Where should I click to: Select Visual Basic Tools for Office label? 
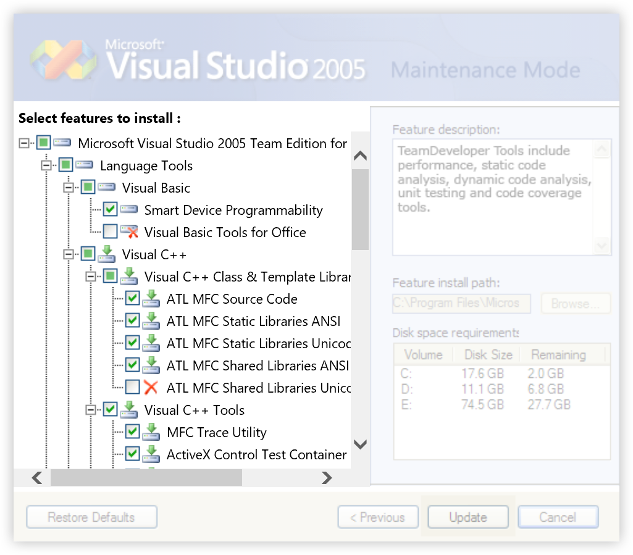[x=225, y=232]
